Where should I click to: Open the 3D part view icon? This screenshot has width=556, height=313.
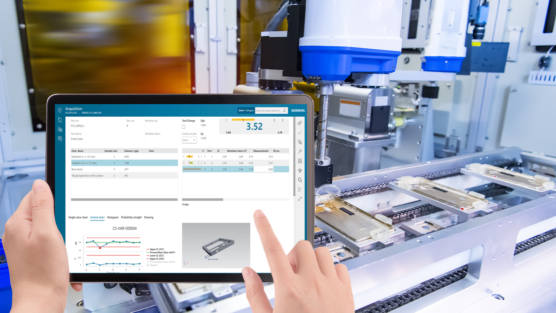(x=300, y=142)
